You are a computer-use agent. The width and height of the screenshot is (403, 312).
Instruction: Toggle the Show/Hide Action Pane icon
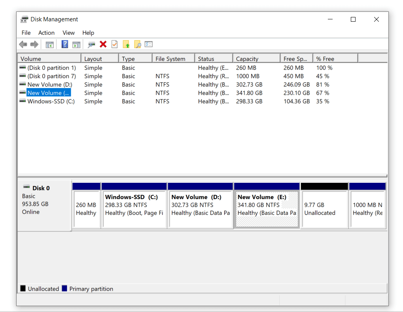point(76,44)
